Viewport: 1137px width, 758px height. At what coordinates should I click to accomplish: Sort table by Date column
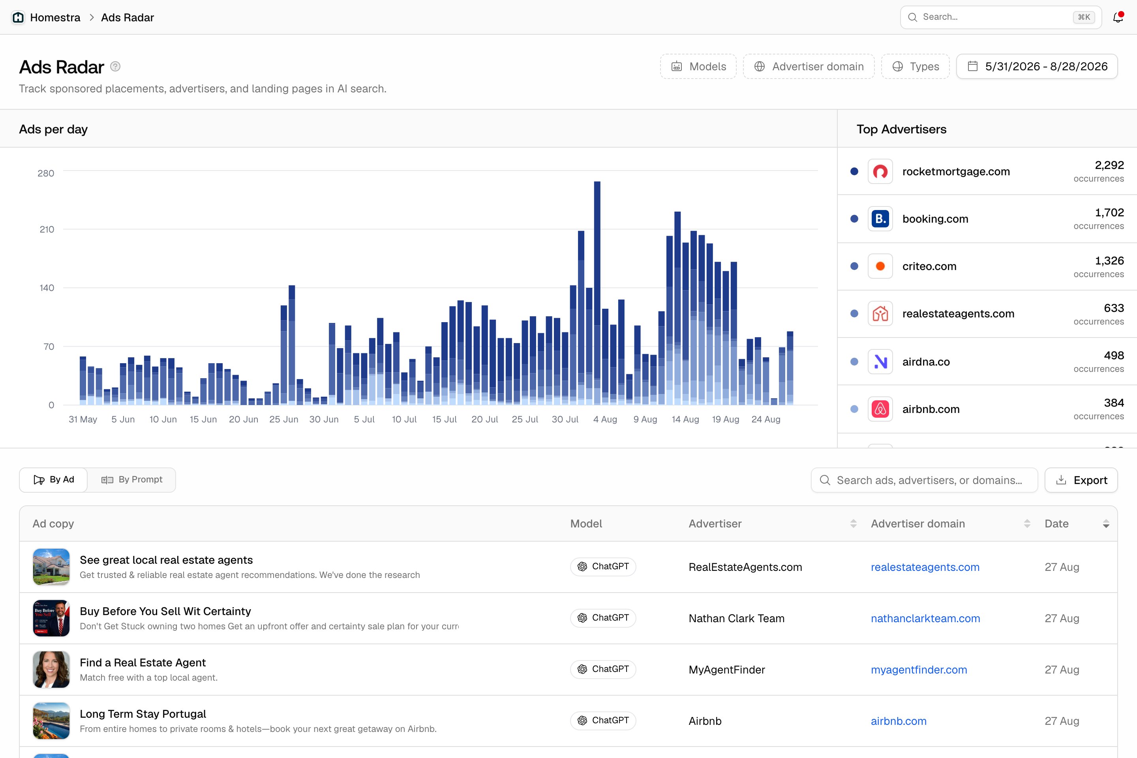1105,523
